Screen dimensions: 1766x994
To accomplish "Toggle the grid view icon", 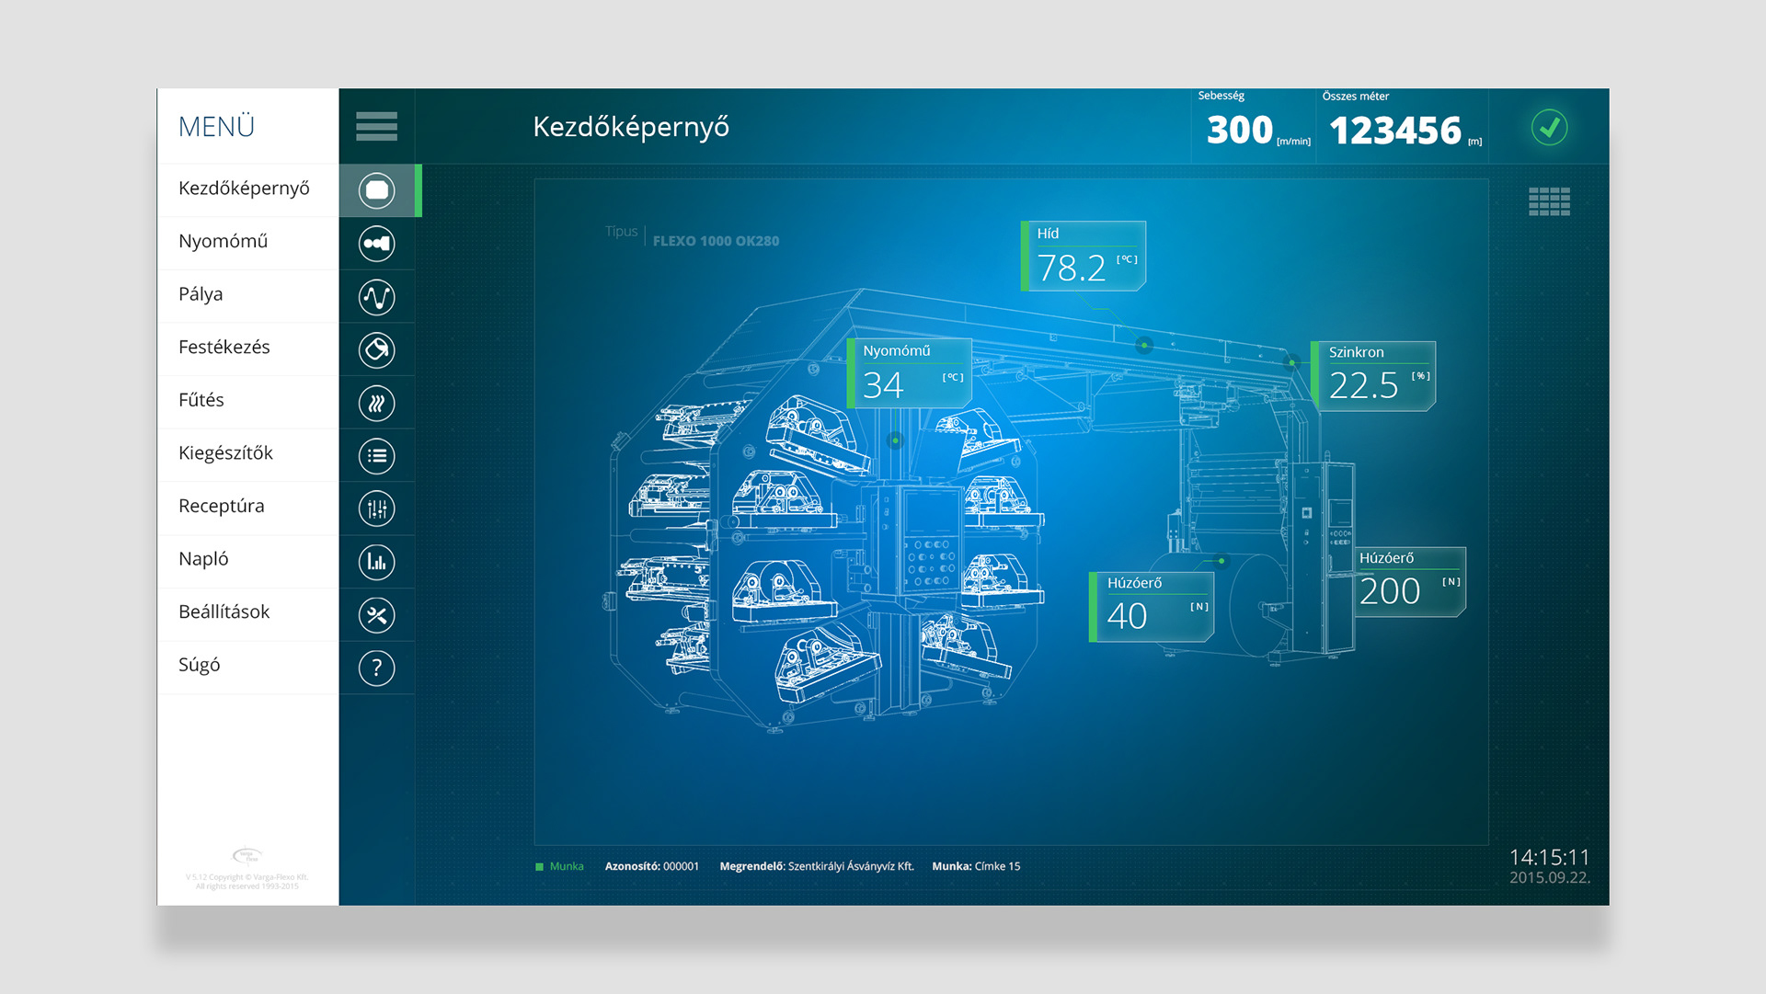I will pyautogui.click(x=1549, y=201).
